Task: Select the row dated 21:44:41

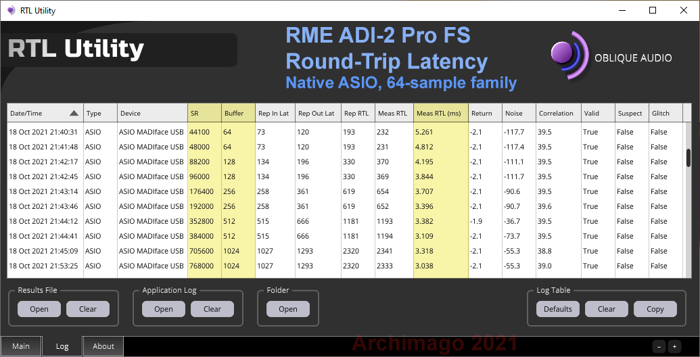Action: [x=345, y=236]
